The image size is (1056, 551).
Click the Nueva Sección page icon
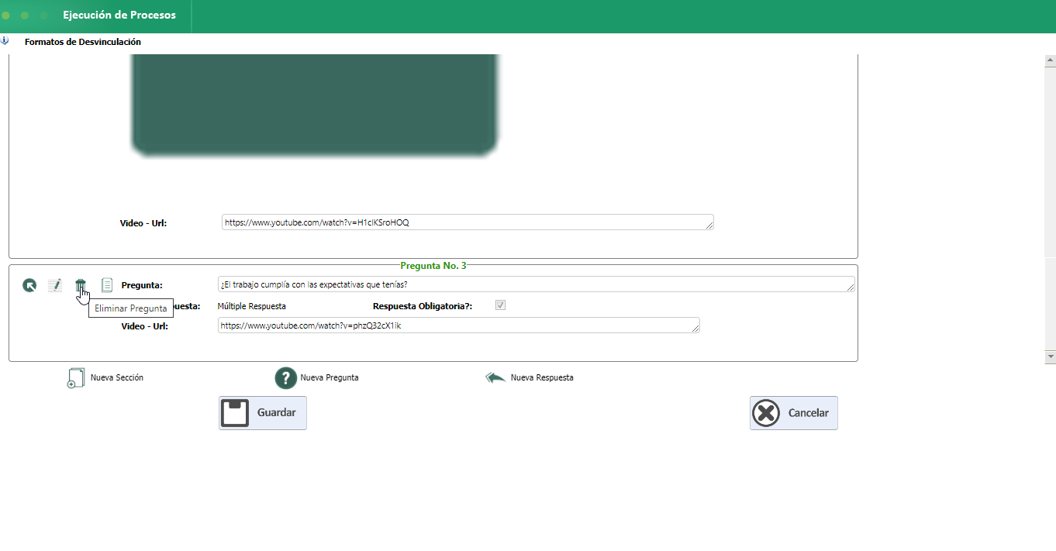click(76, 378)
